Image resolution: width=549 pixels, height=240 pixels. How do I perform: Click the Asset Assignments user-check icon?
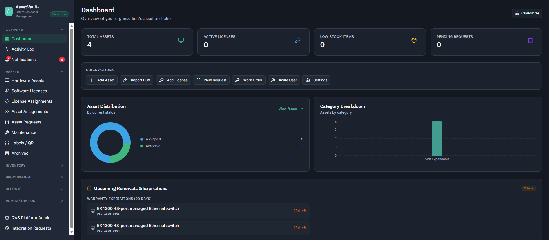7,112
